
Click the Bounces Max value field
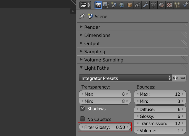160,94
